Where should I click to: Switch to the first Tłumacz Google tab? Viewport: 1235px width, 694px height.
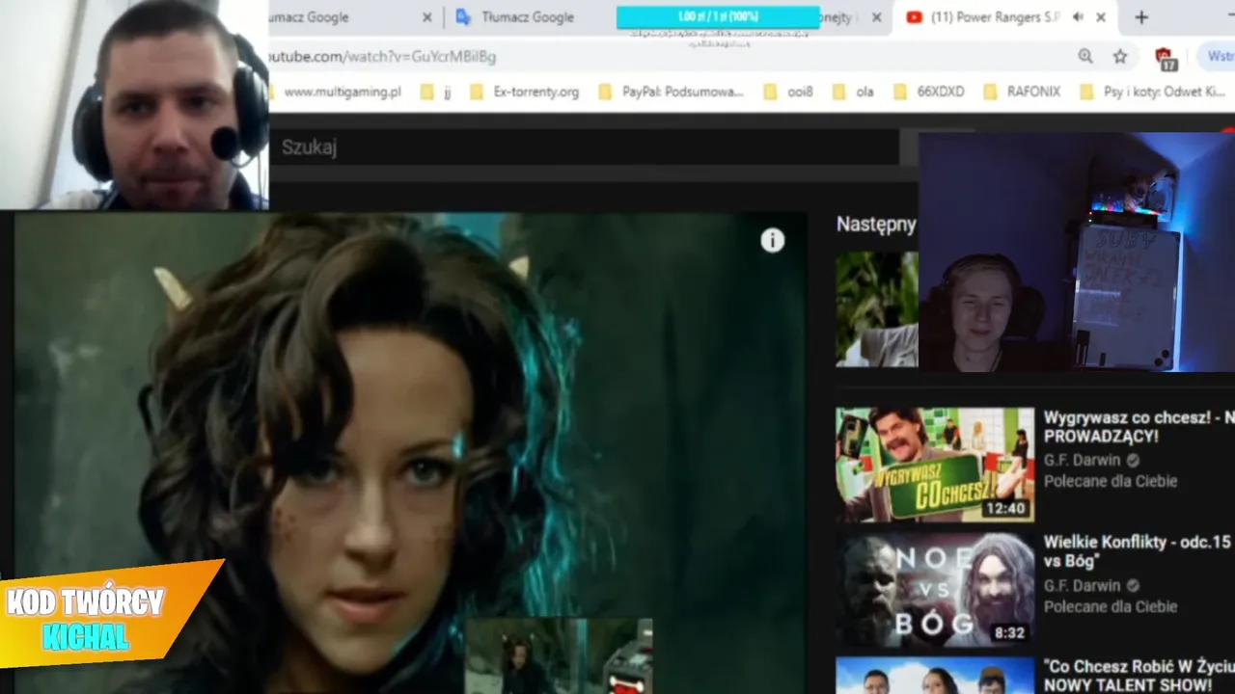[308, 17]
